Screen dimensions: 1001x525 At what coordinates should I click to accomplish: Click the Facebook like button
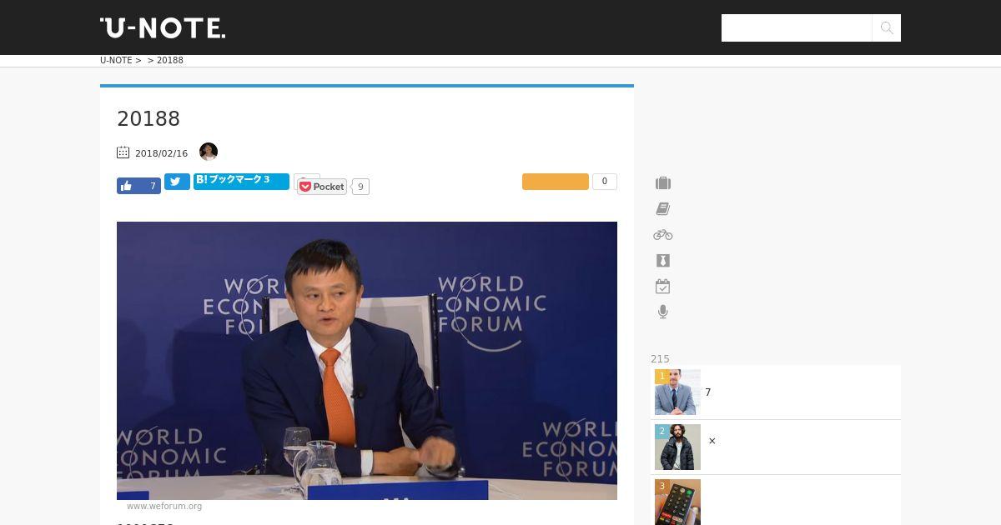pyautogui.click(x=138, y=186)
